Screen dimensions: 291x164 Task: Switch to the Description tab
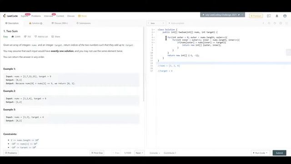point(12,23)
